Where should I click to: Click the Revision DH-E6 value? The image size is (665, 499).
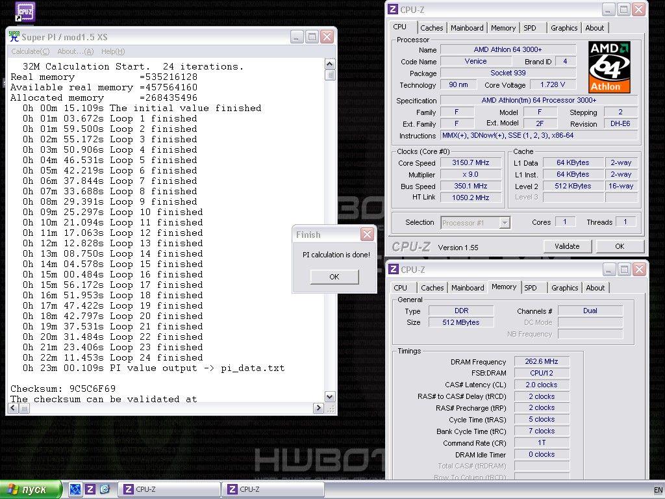point(620,123)
